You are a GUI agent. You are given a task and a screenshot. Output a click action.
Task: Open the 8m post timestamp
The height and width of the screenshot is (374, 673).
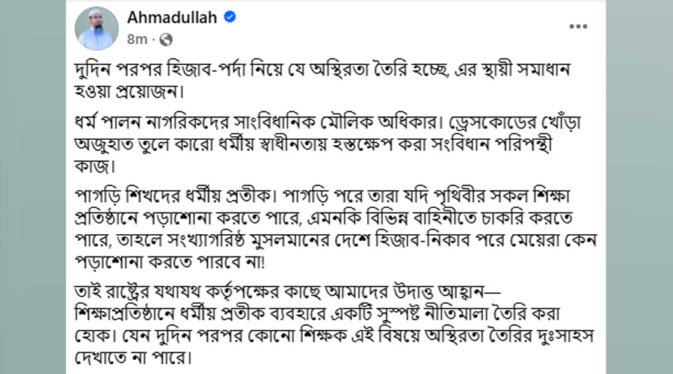click(x=137, y=40)
